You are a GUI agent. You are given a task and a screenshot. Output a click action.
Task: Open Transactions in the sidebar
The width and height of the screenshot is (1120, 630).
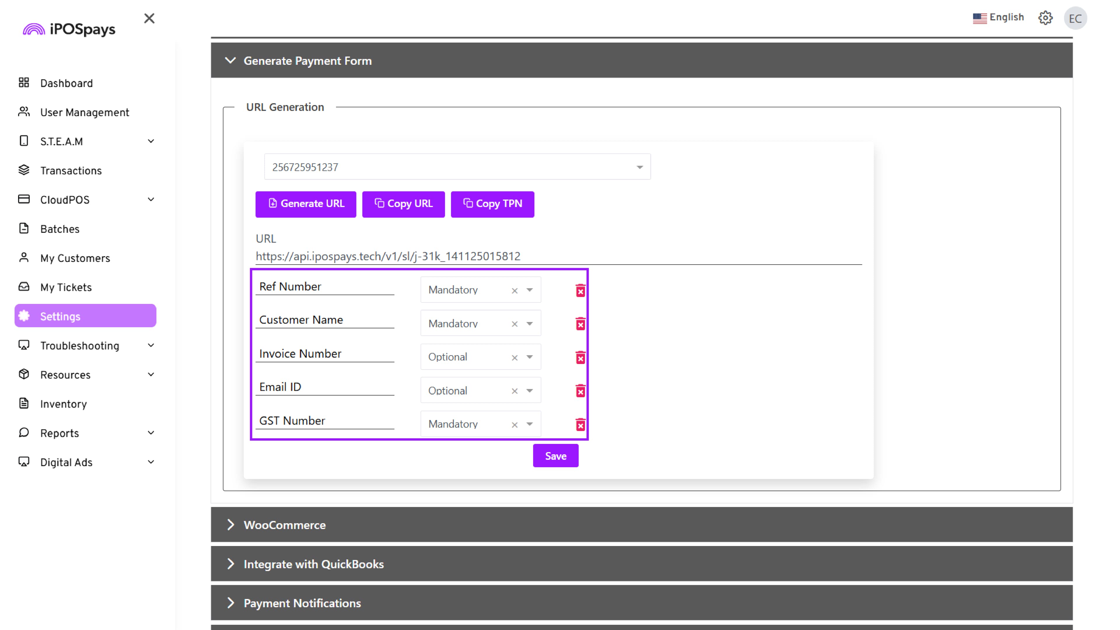71,171
